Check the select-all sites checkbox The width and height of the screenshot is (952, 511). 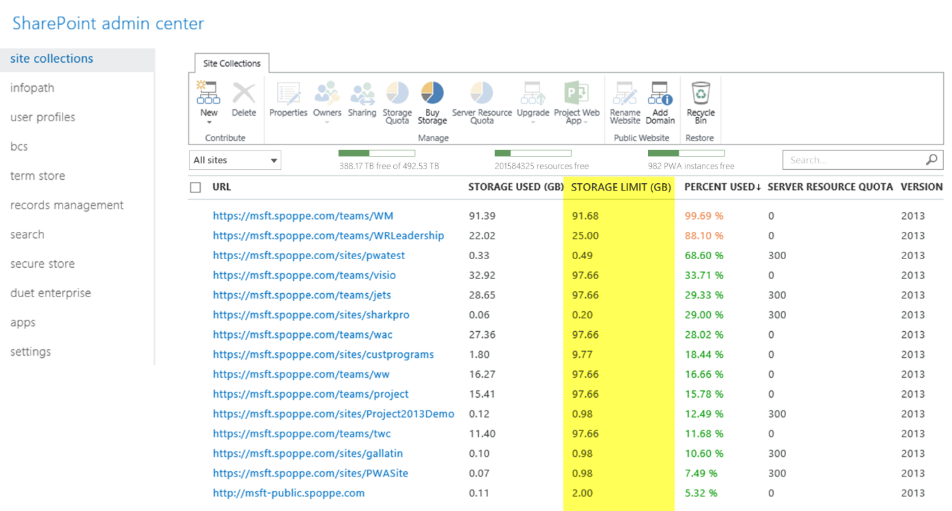[x=195, y=187]
